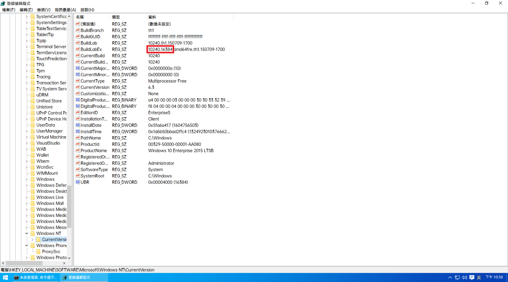This screenshot has height=282, width=508.
Task: Collapse the Windows NT tree node
Action: [27, 233]
